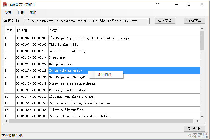Select subtitle "Peppa loves jumping in muddy puddles."
Viewport: 210px width, 140px height.
[124, 103]
